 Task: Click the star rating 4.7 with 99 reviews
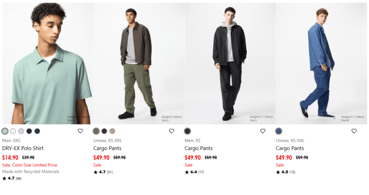coord(12,178)
